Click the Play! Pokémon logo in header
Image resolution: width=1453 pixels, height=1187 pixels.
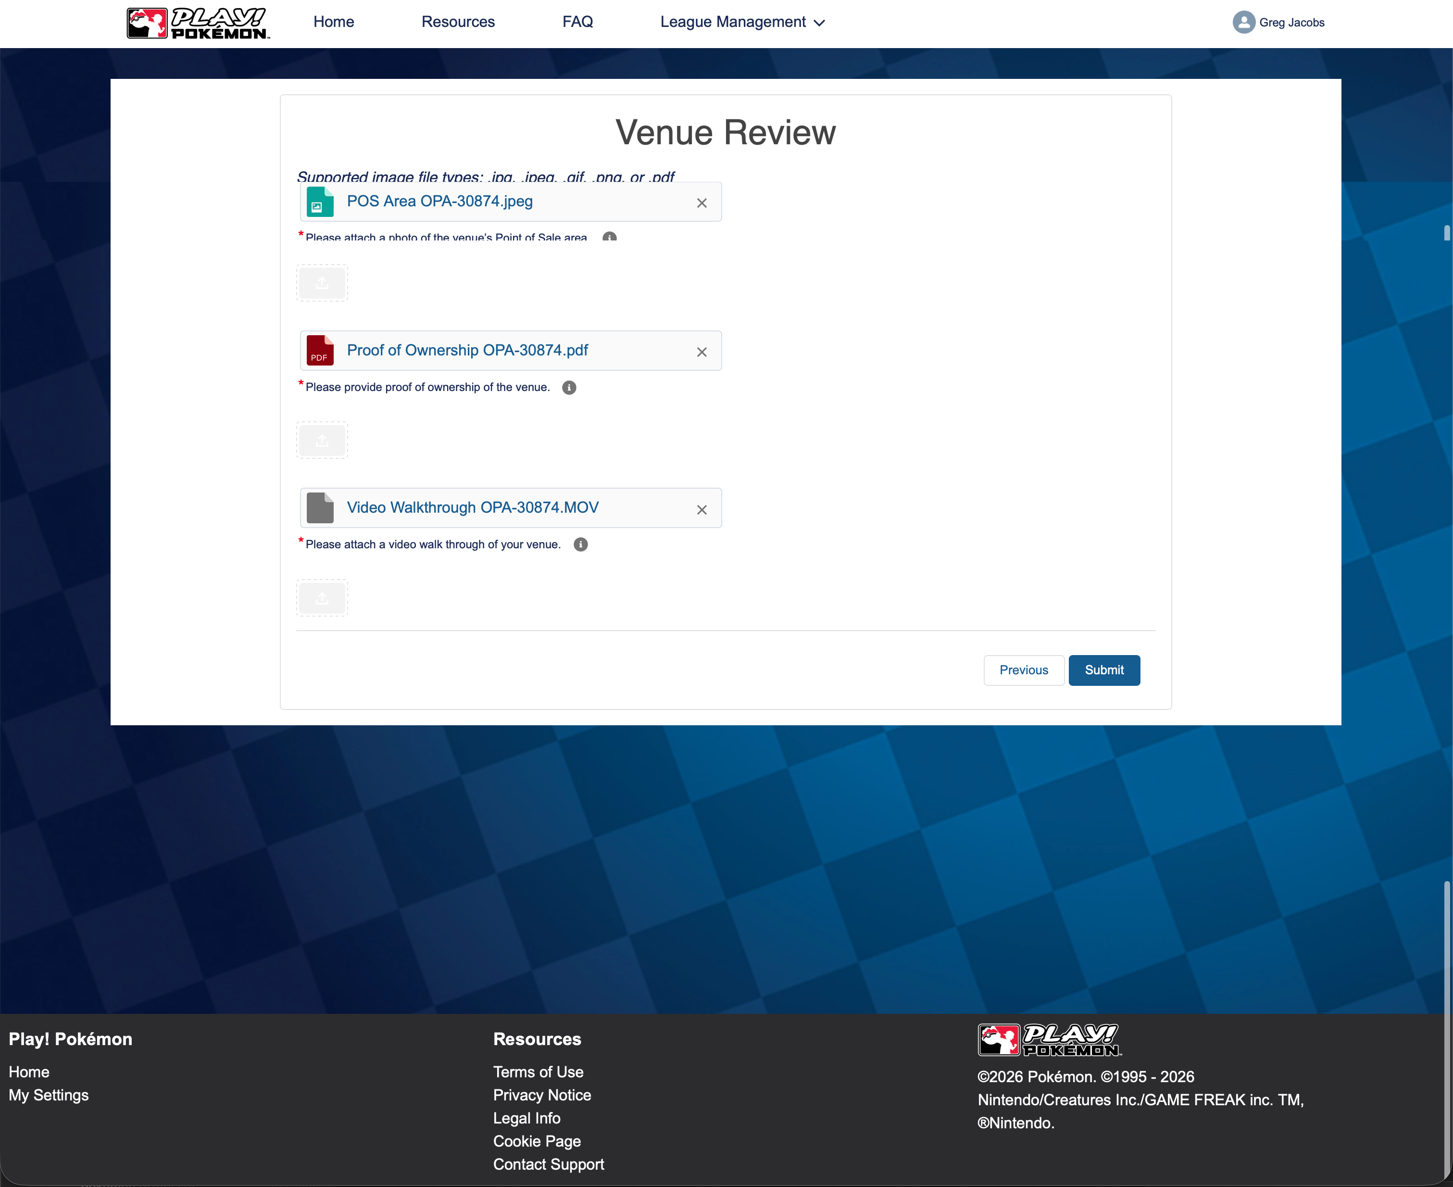coord(198,23)
